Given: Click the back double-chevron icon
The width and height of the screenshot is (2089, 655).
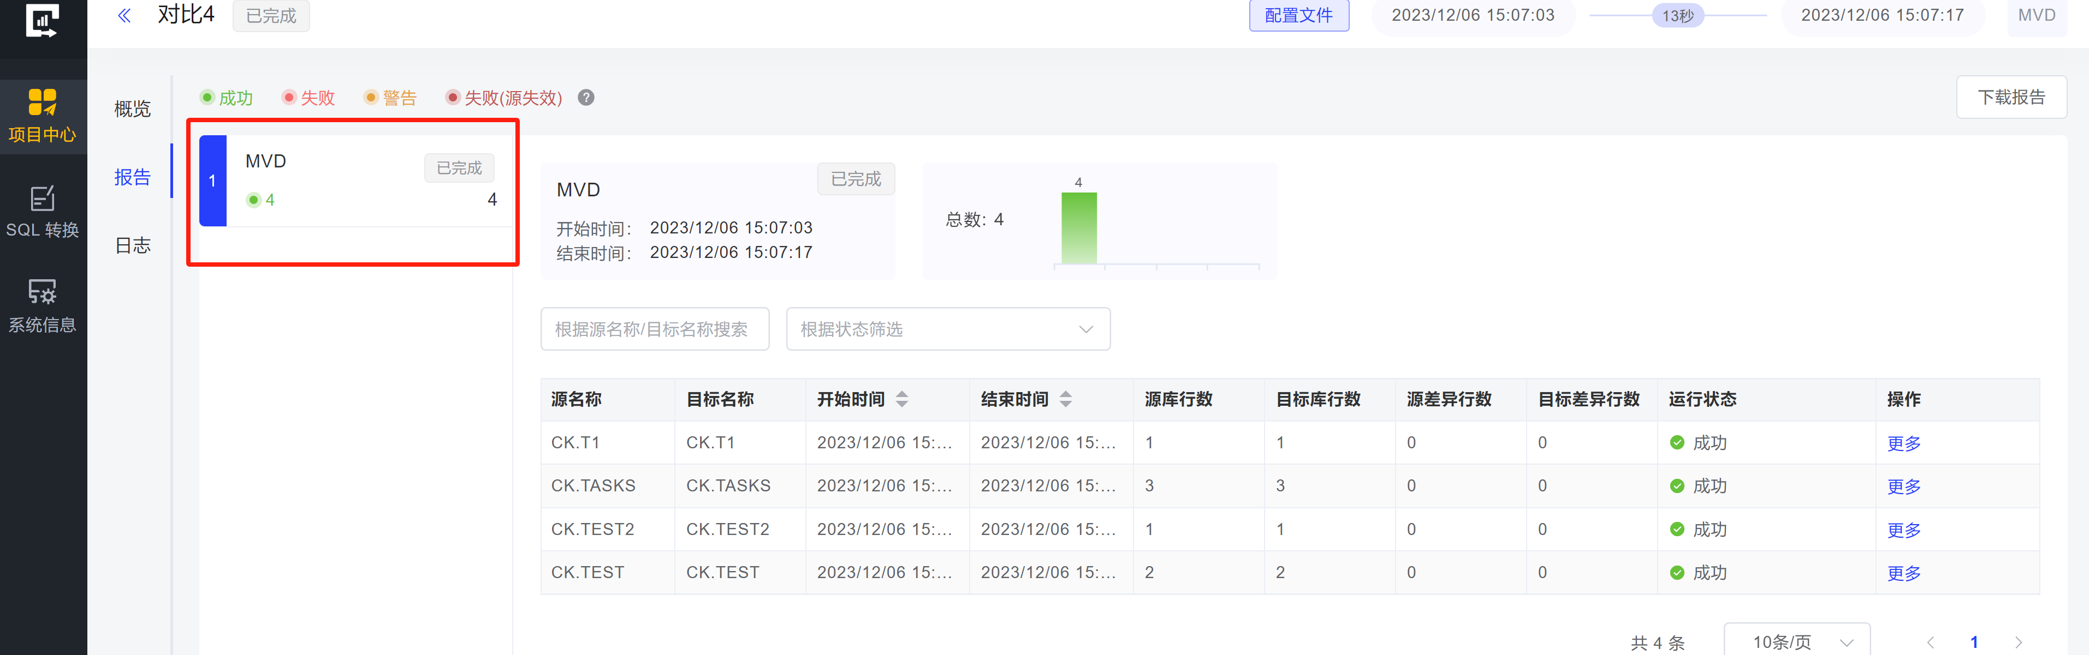Looking at the screenshot, I should coord(124,15).
